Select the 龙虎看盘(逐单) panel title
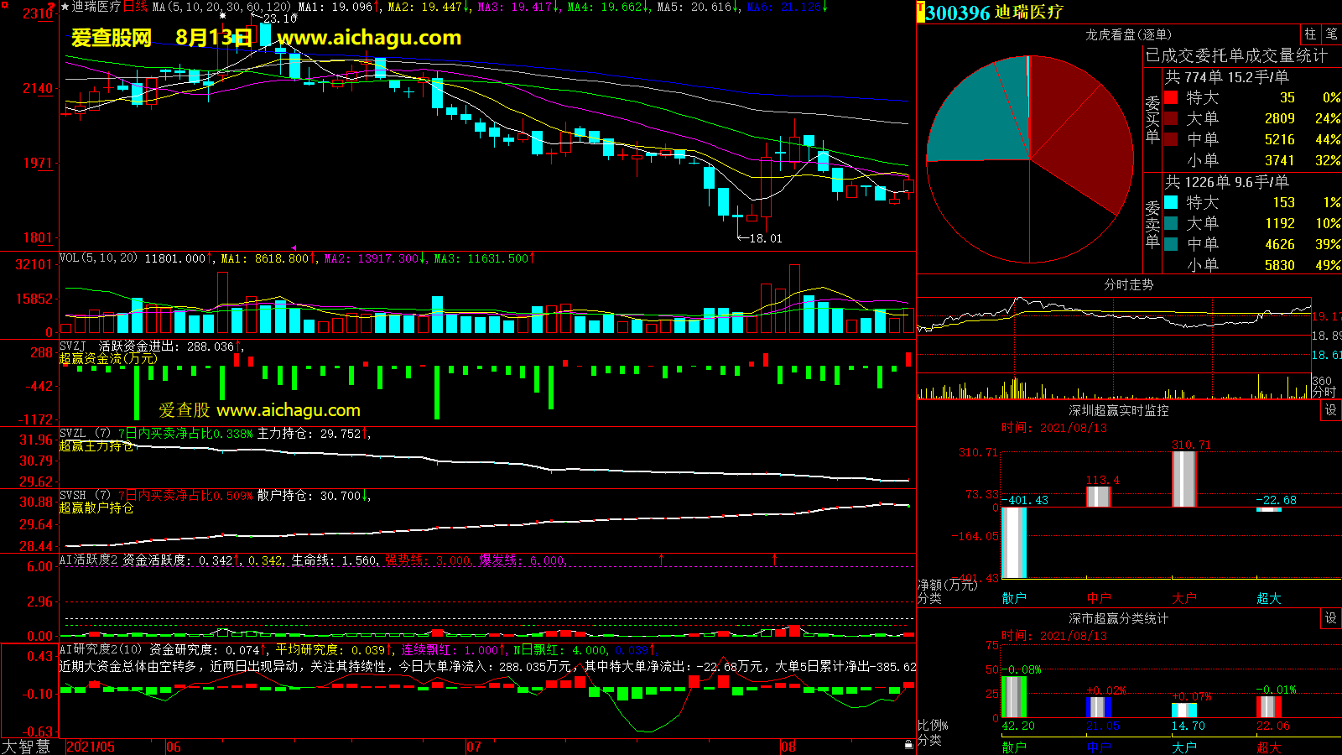 click(x=1128, y=34)
